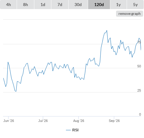Switch to the 8h time range
Screen dimensions: 144x138
(x=26, y=5)
